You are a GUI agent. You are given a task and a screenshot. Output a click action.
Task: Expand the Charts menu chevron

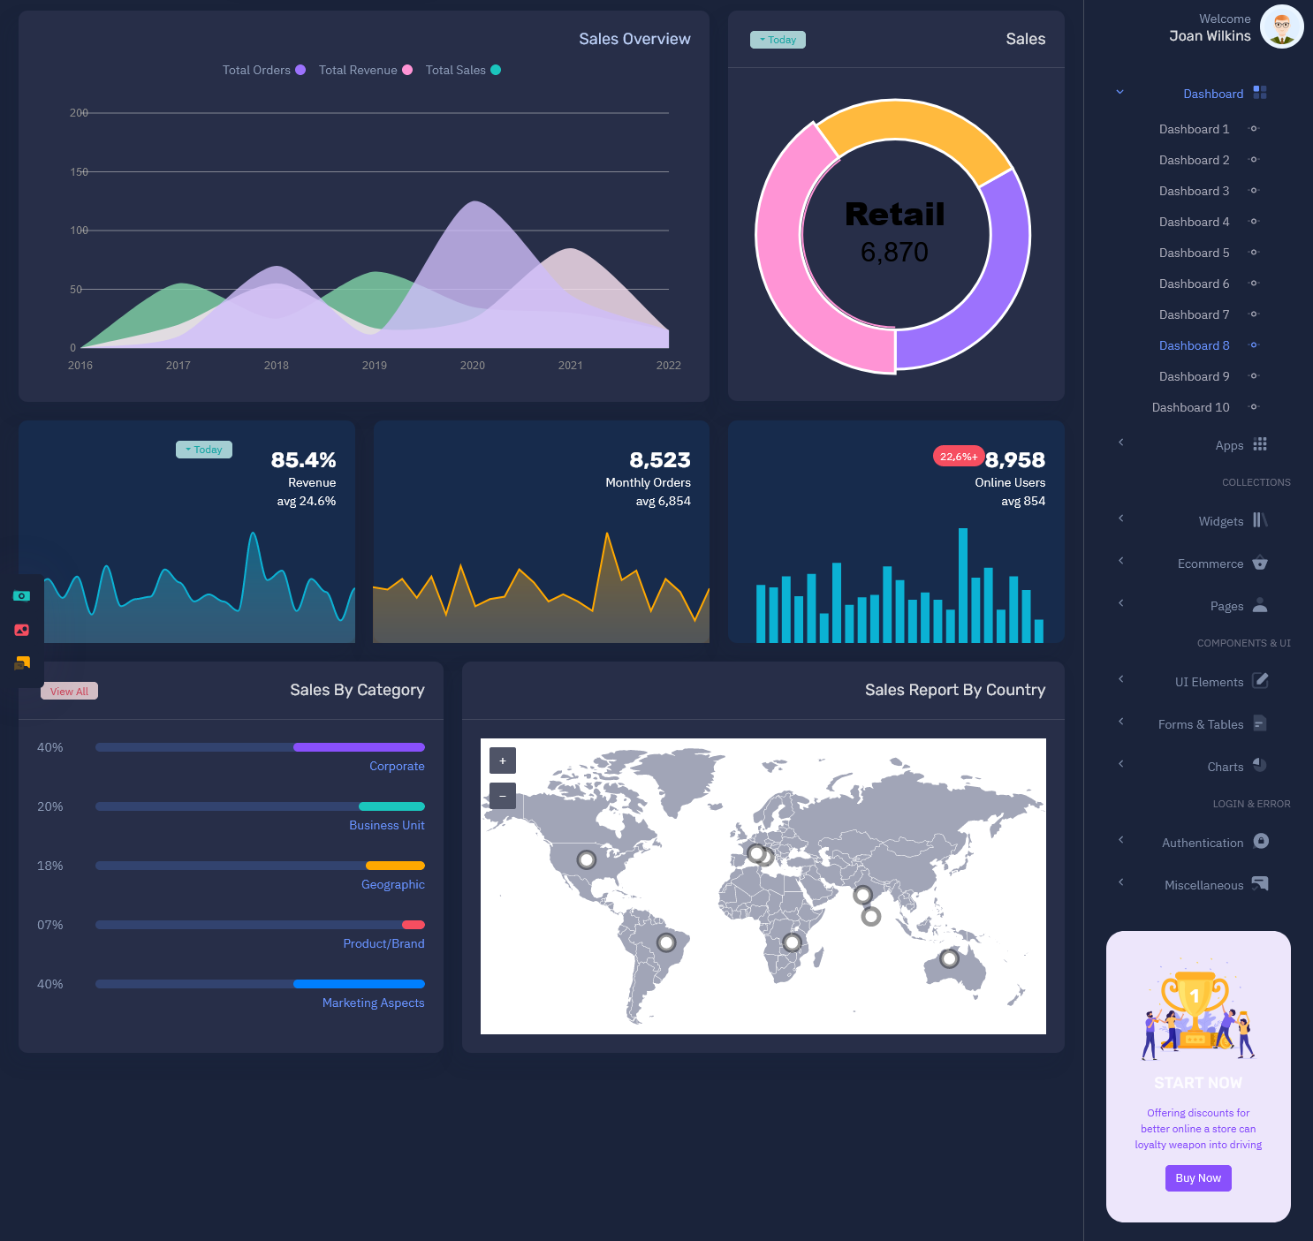(1120, 763)
